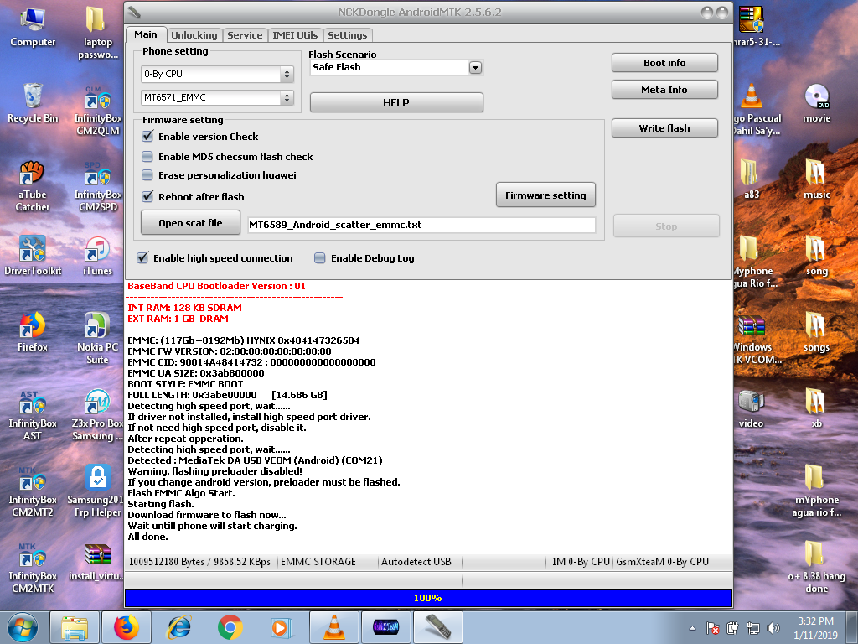
Task: Click the Stop button
Action: [x=666, y=226]
